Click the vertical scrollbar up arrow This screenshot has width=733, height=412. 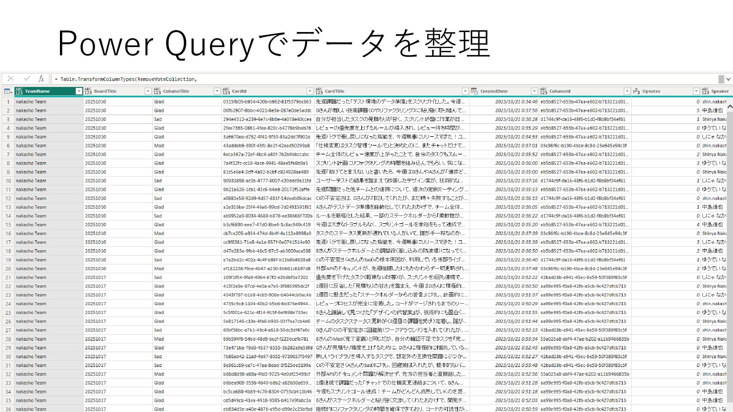click(730, 106)
